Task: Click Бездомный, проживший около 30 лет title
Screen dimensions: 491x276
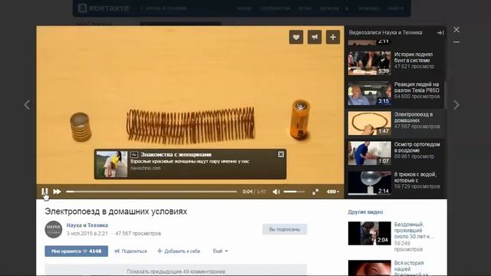Action: point(414,231)
